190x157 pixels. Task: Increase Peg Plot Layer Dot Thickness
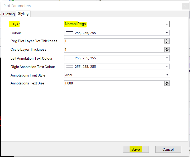pyautogui.click(x=167, y=40)
